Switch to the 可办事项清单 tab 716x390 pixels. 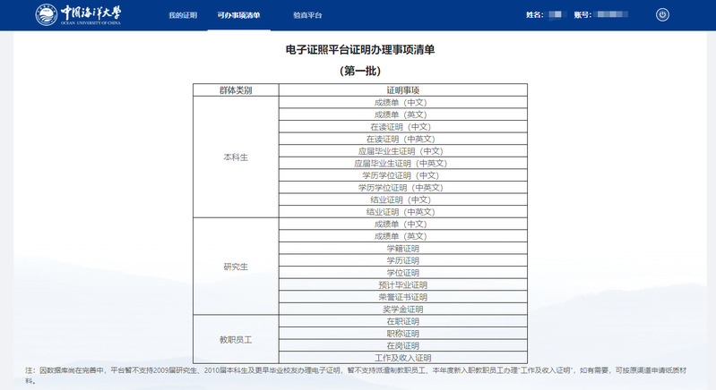click(238, 16)
